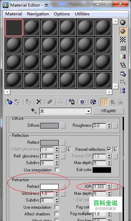Click sample slots scroll left arrow
Viewport: 131px width, 221px height.
click(7, 92)
